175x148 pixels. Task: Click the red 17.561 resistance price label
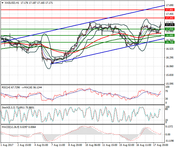(169, 10)
